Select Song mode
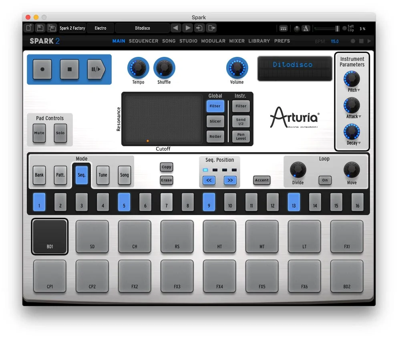The width and height of the screenshot is (398, 338). (x=125, y=175)
